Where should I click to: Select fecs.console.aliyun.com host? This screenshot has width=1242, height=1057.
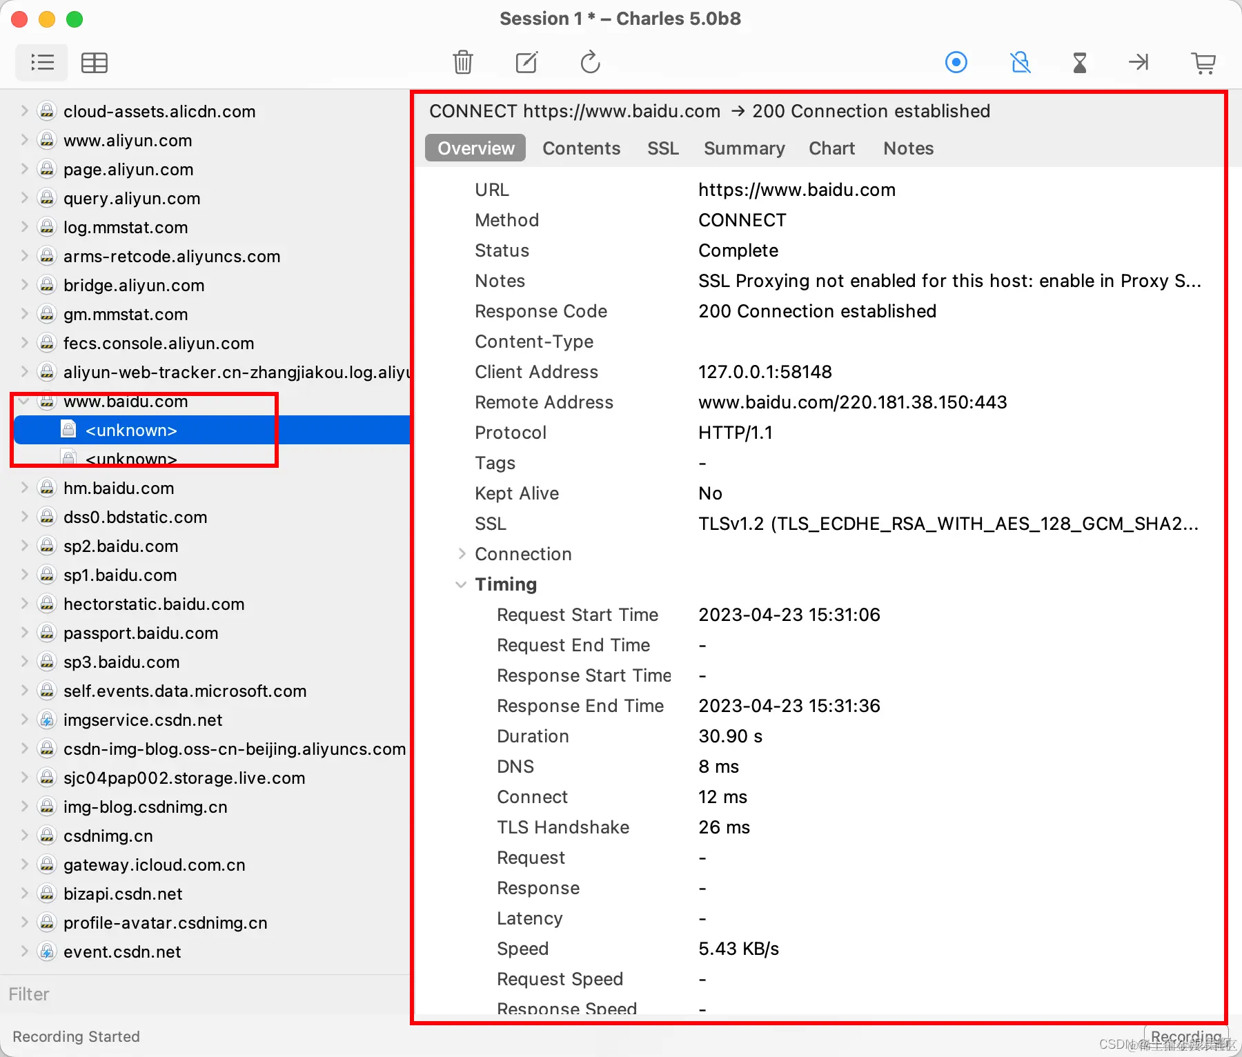click(x=159, y=343)
